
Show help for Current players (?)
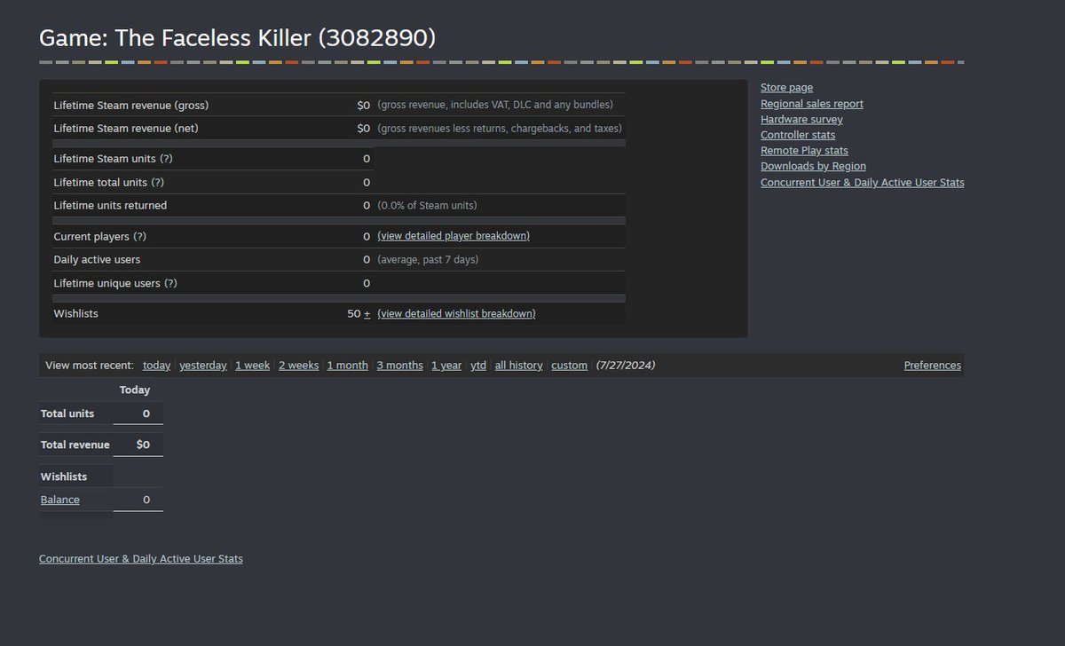click(x=139, y=237)
